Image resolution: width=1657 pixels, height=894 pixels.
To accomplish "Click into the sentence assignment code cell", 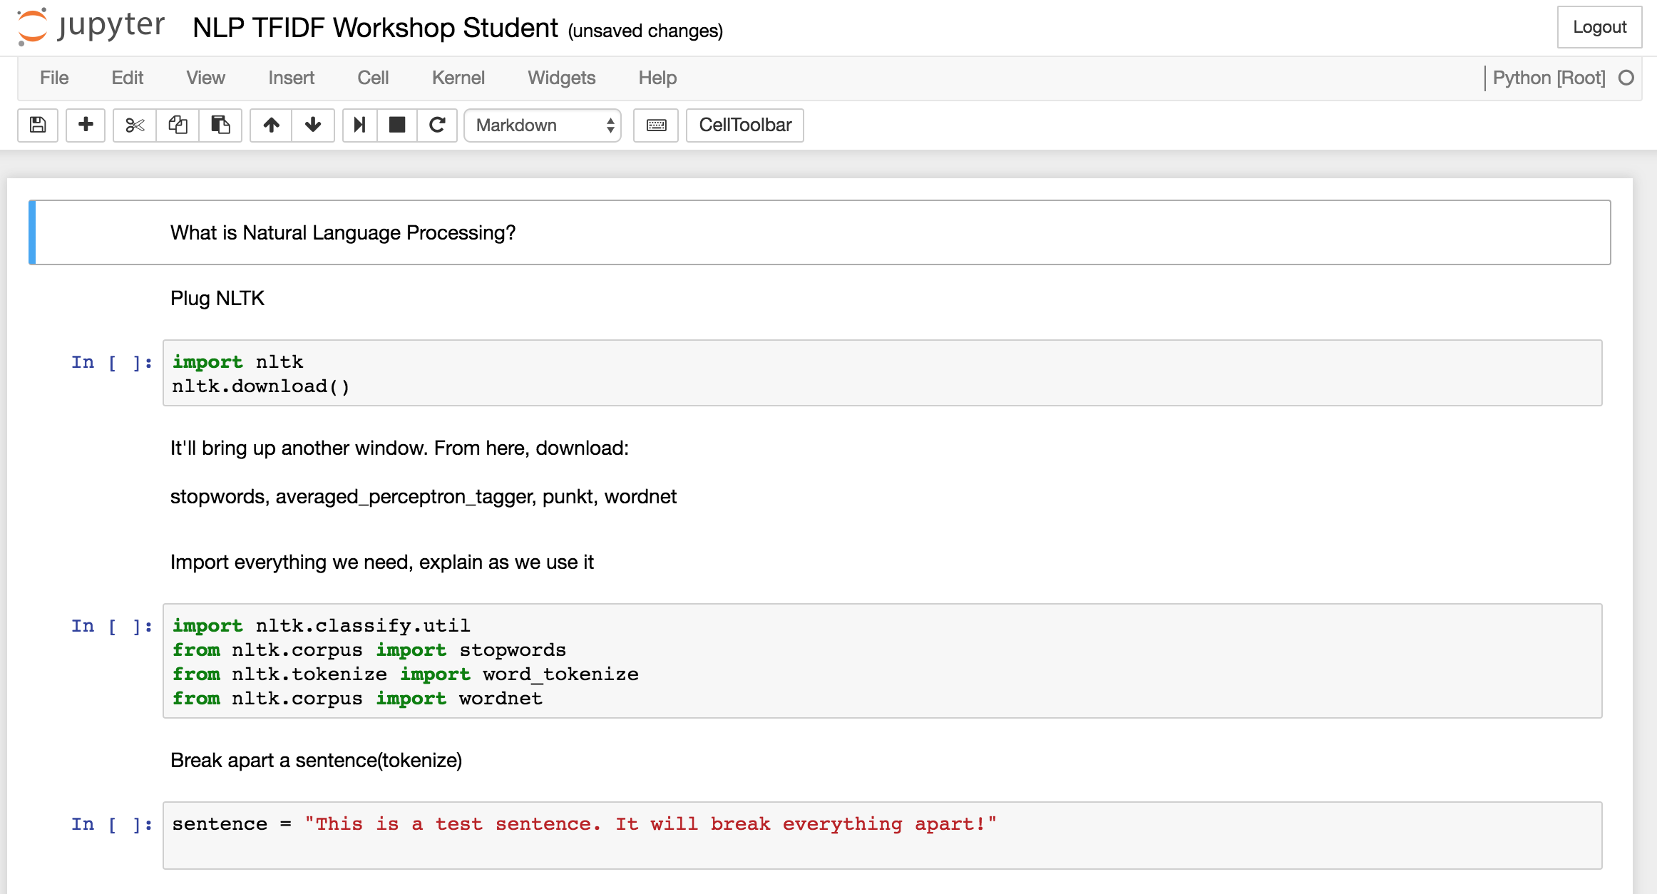I will (882, 836).
